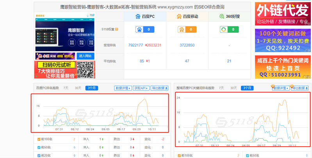This screenshot has width=312, height=158.
Task: Click 导出数据 in 百度PC排名趋势 panel
Action: coord(159,88)
